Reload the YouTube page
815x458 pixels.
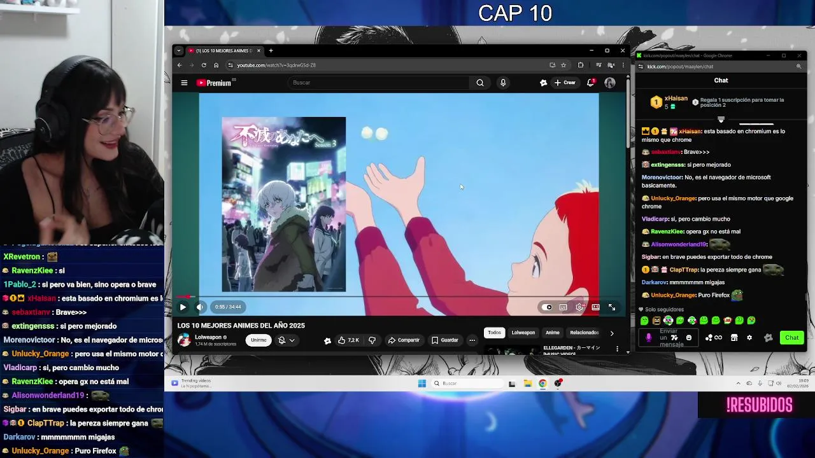[x=204, y=65]
